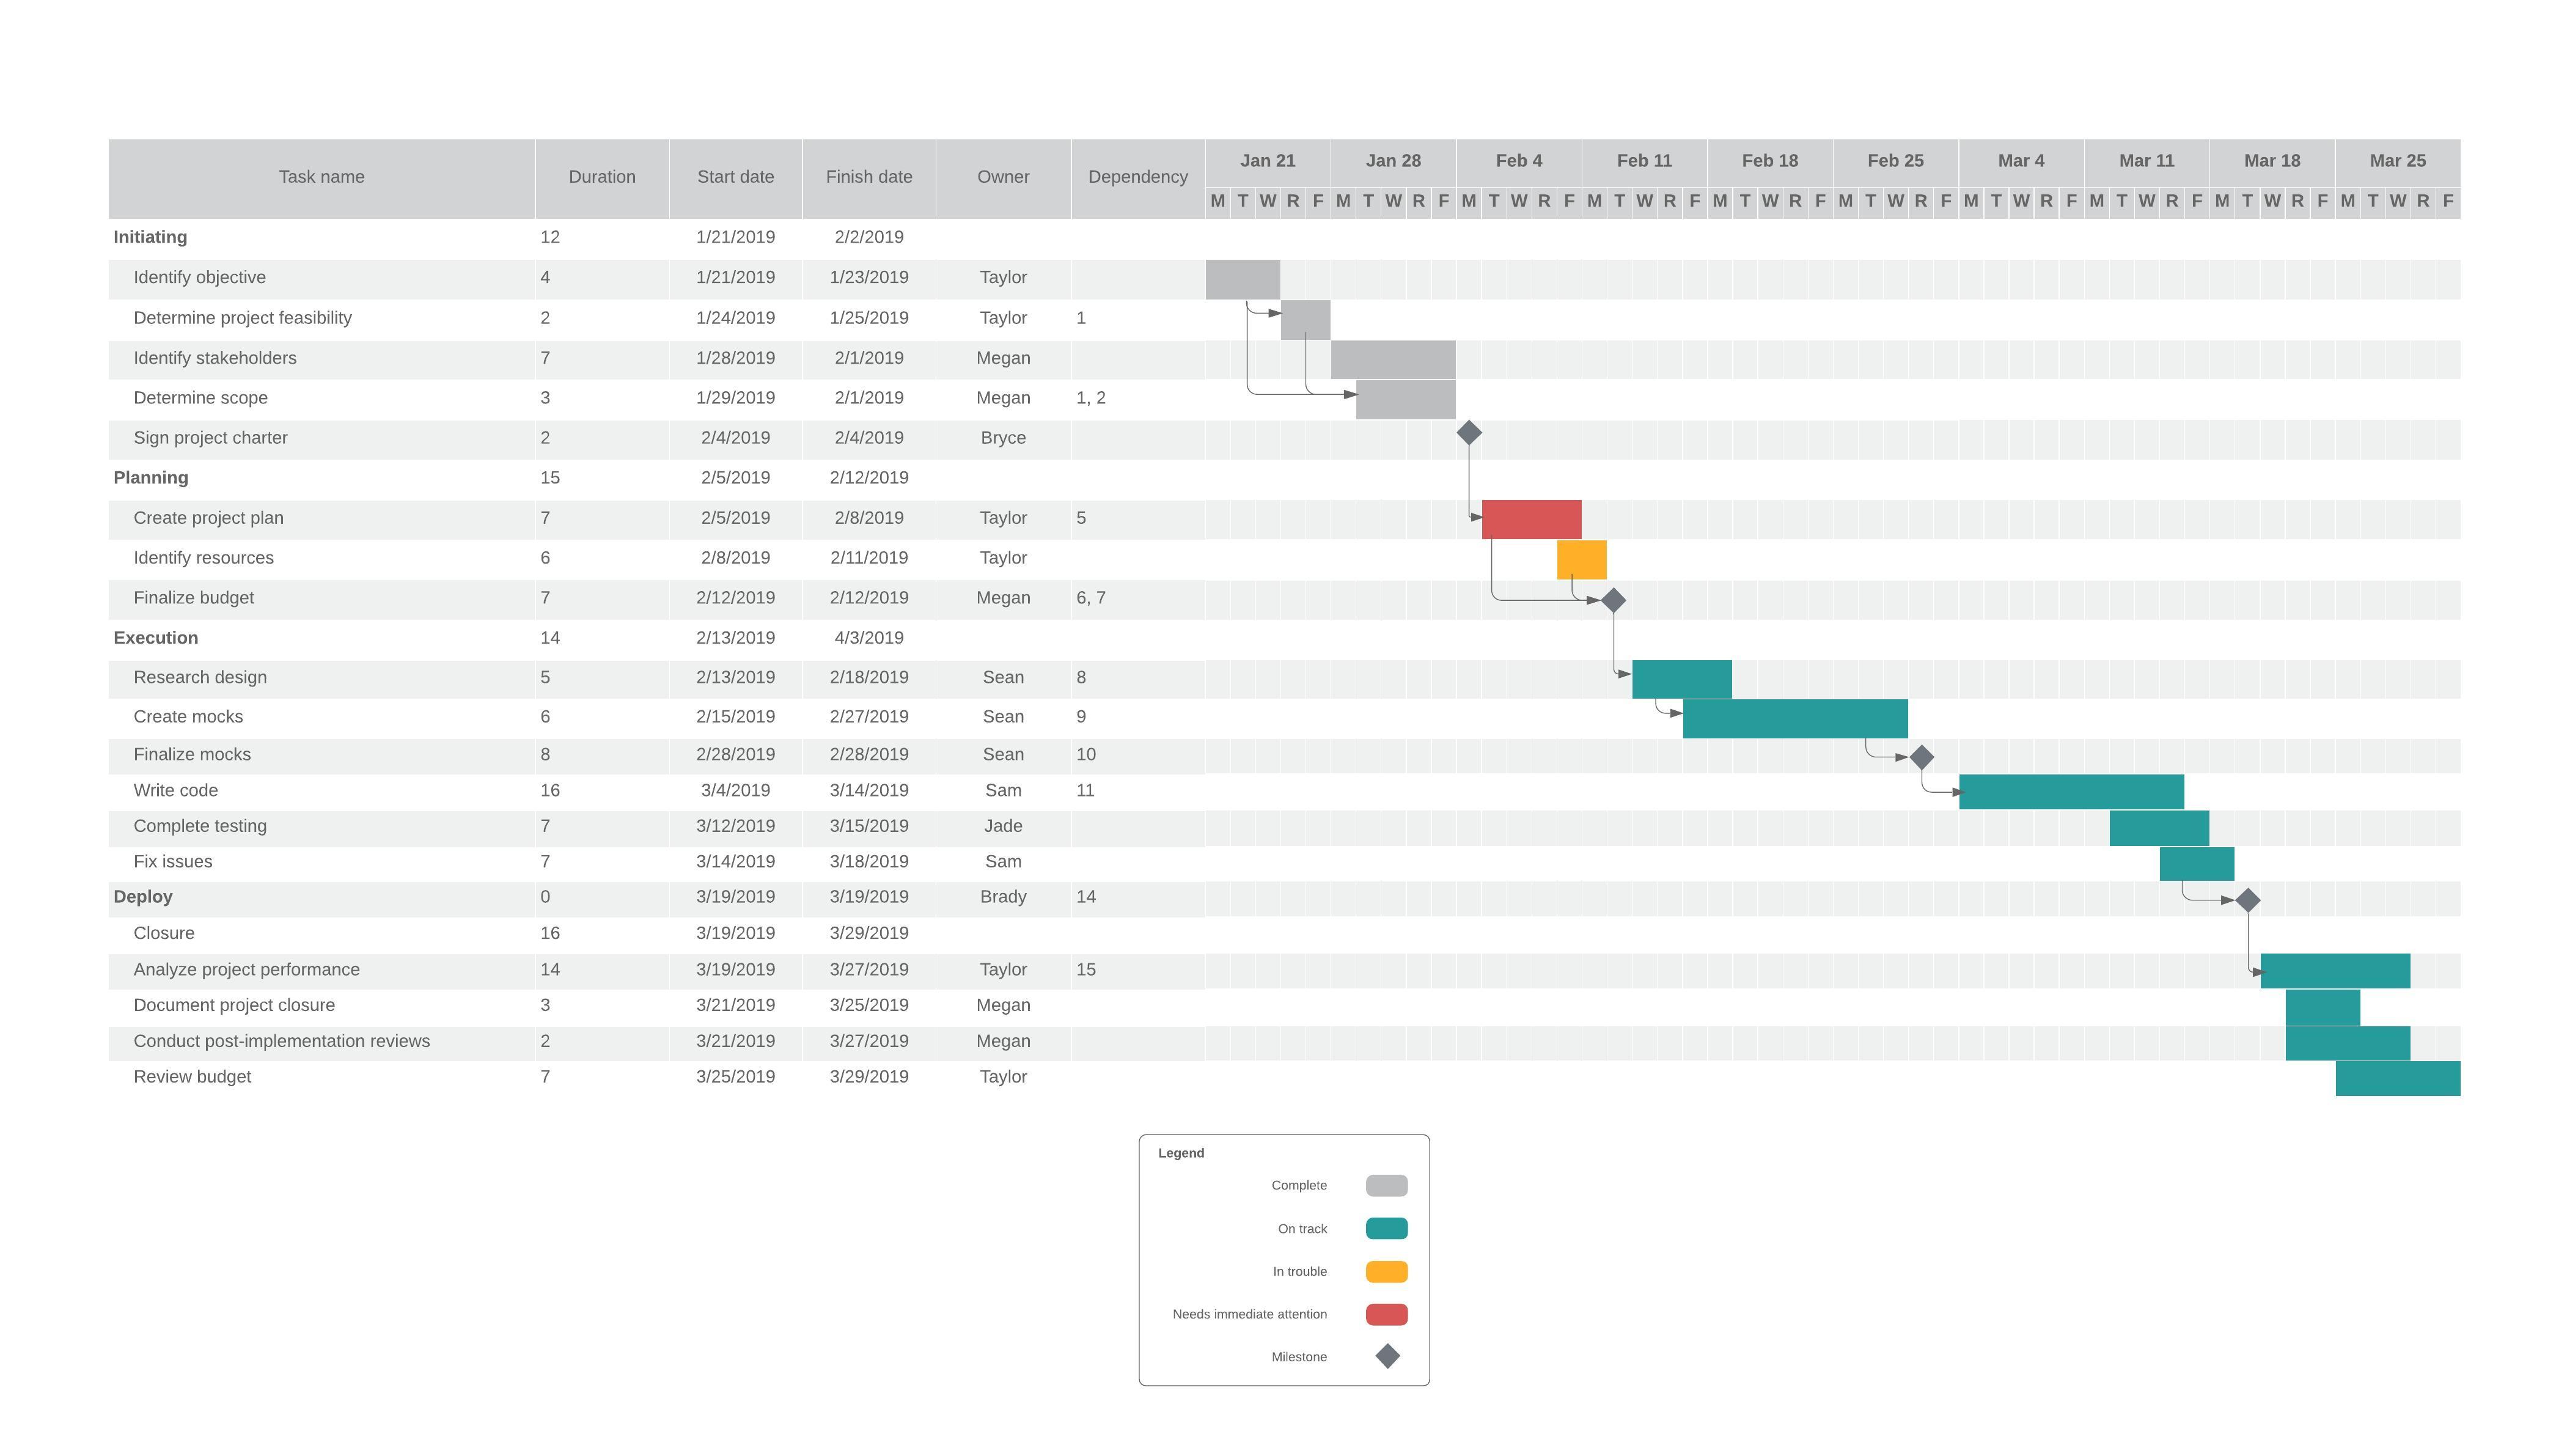Click the Complete gray legend swatch
The image size is (2567, 1456).
[x=1386, y=1186]
